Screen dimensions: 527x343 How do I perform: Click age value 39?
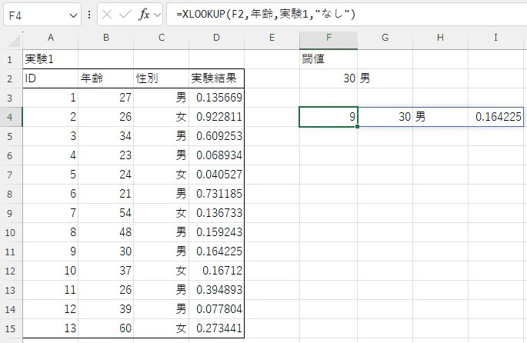click(x=106, y=309)
